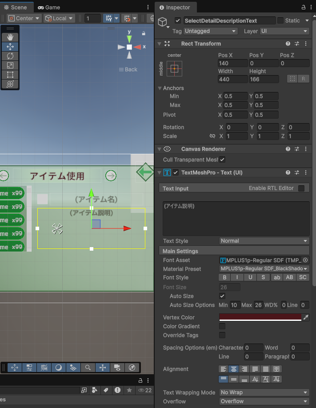
Task: Select the Rect tool
Action: [x=10, y=75]
